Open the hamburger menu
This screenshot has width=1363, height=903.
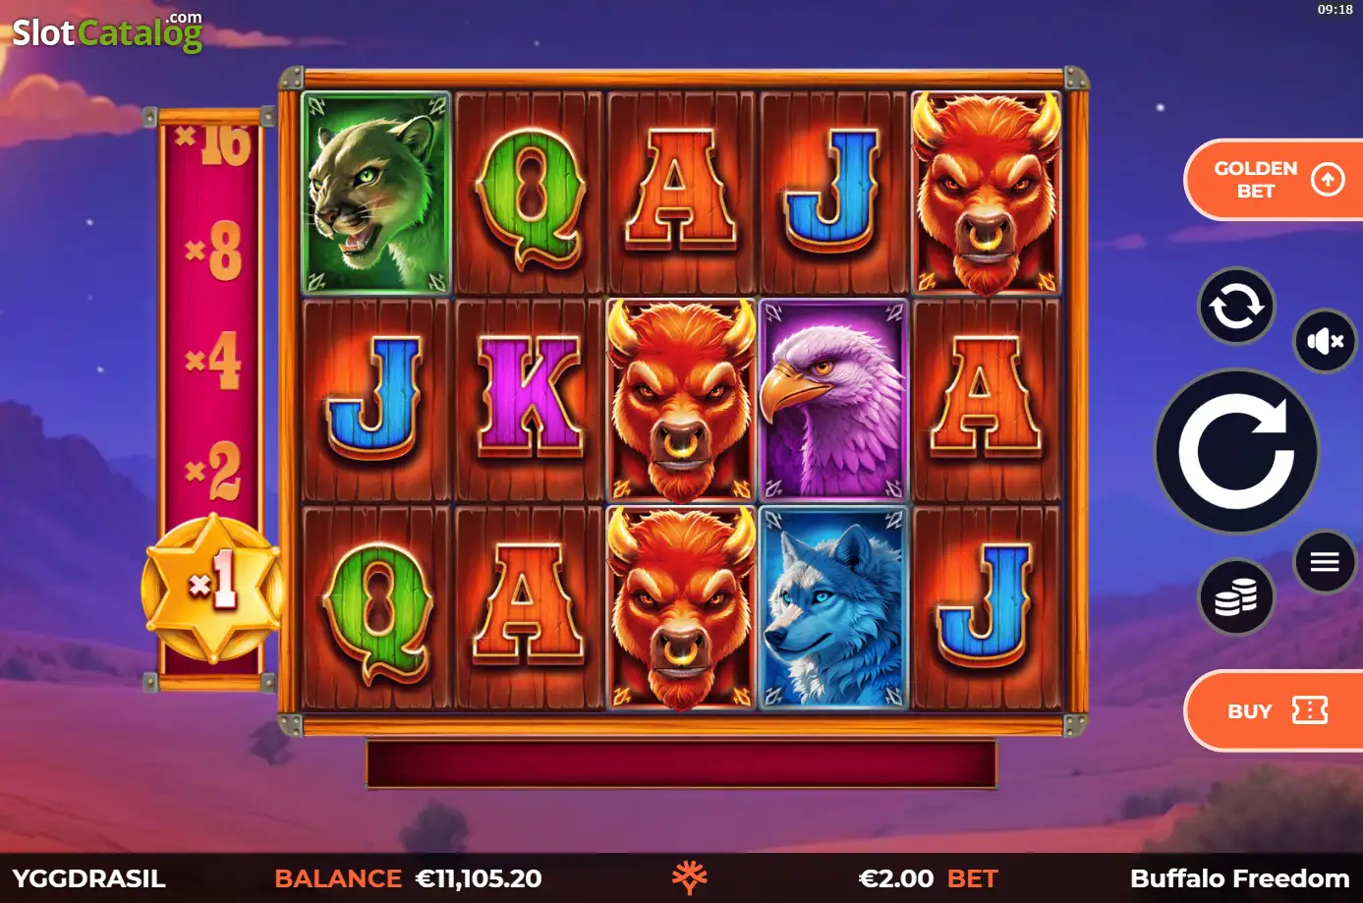[x=1325, y=562]
